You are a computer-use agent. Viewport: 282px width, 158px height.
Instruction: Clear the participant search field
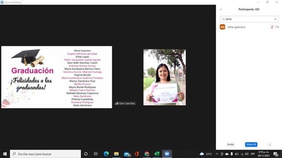[x=275, y=19]
